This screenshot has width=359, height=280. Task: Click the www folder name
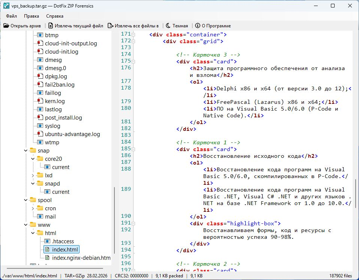pyautogui.click(x=44, y=225)
